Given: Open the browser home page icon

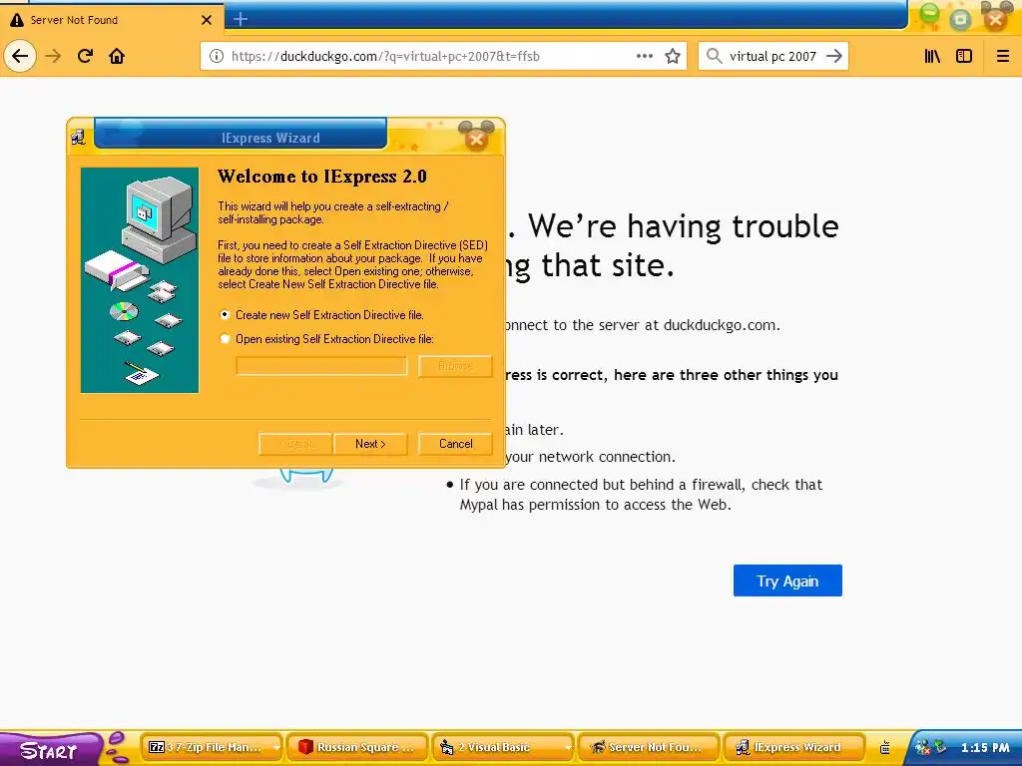Looking at the screenshot, I should pyautogui.click(x=117, y=56).
